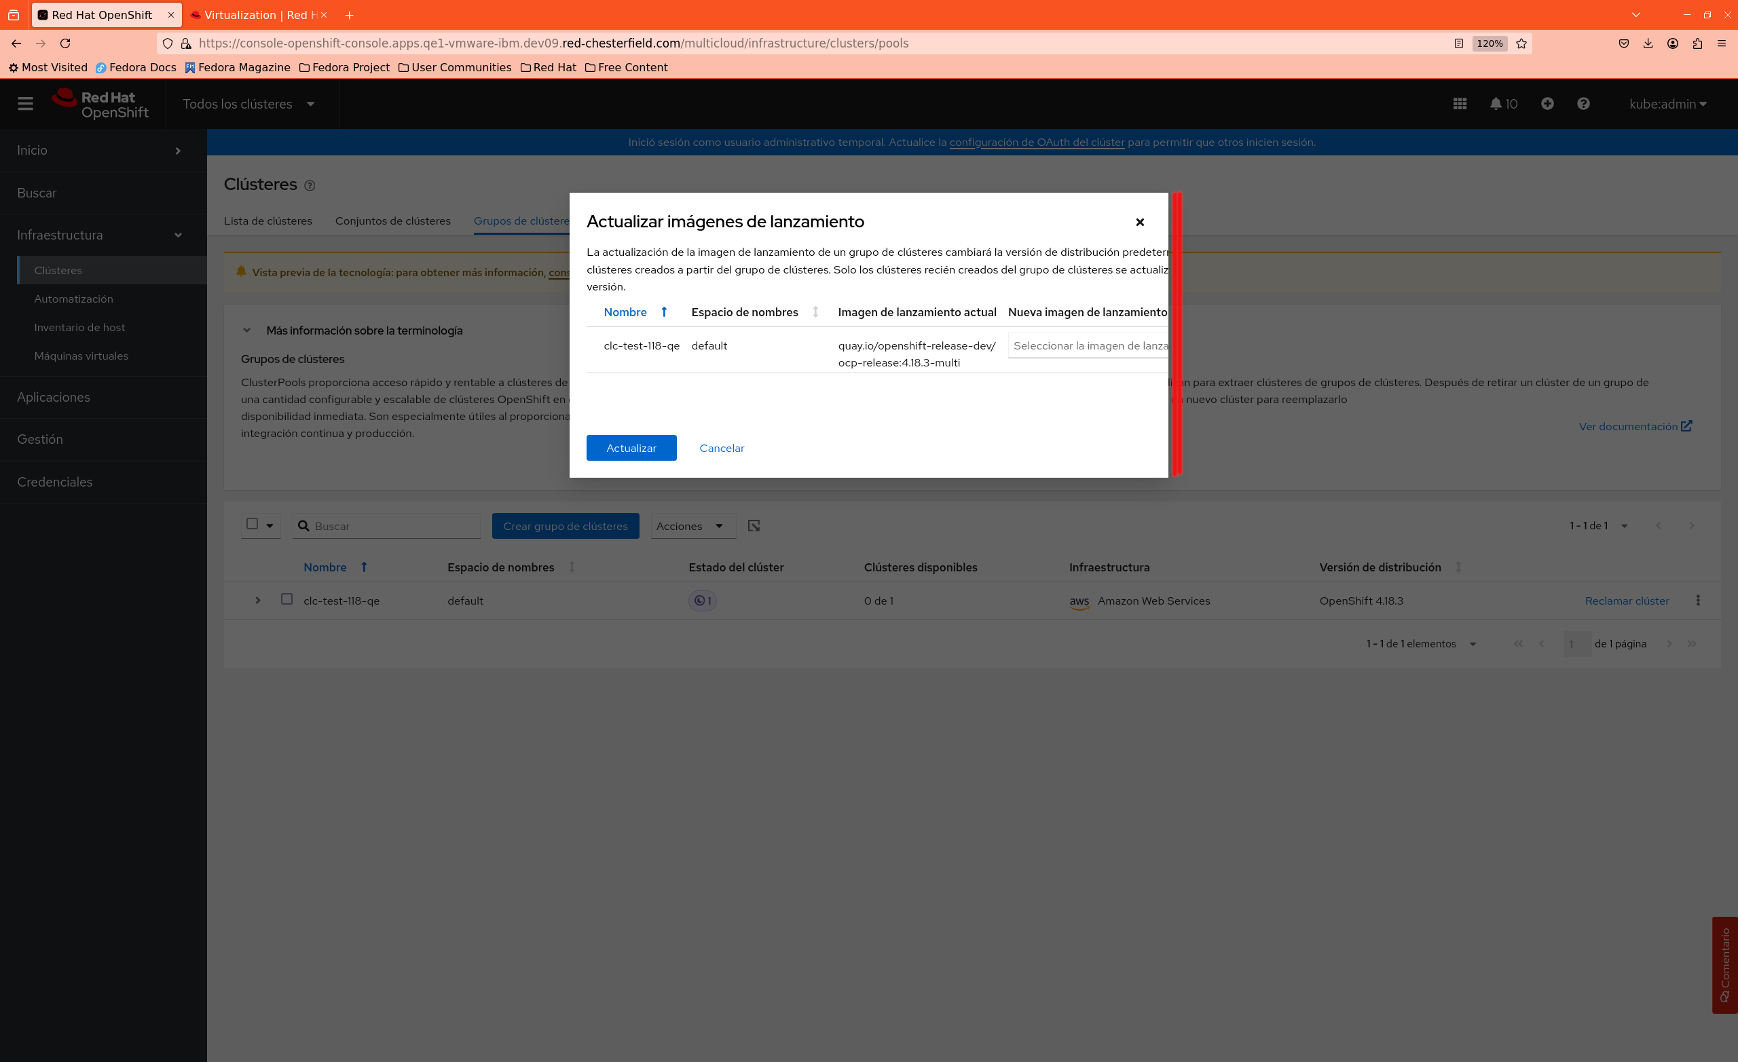Expand the clc-test-118-qe row details
The width and height of the screenshot is (1738, 1062).
257,600
